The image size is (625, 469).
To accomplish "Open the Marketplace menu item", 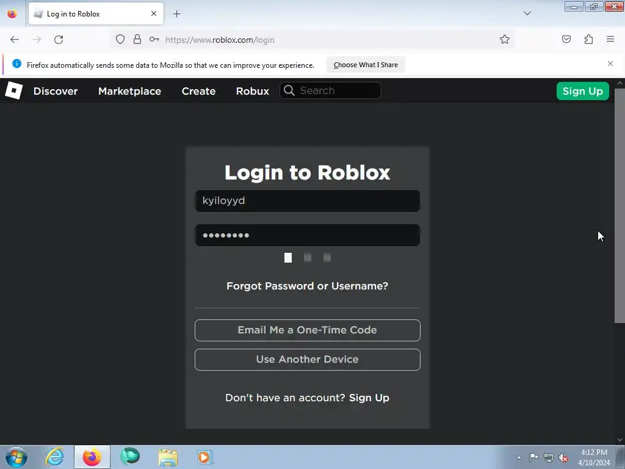I will point(129,91).
